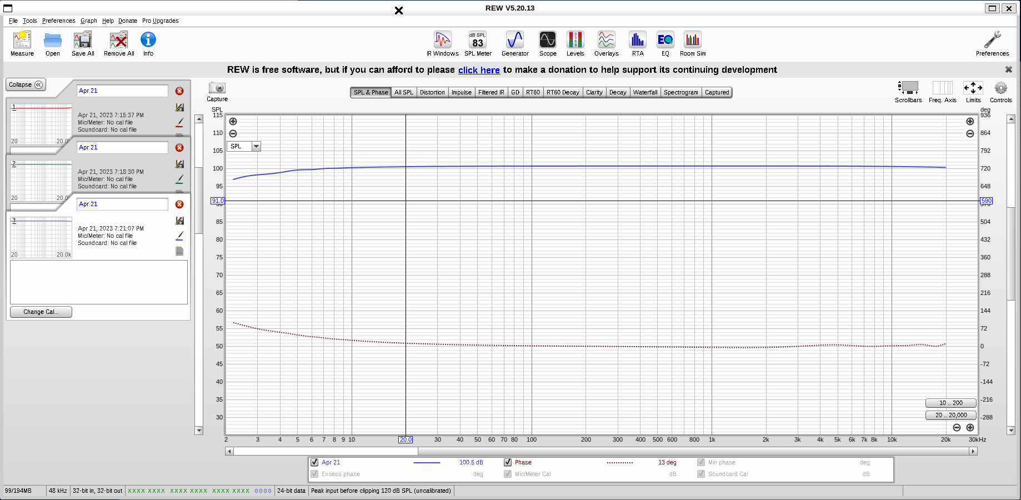Open the EQ window
The width and height of the screenshot is (1021, 500).
[665, 43]
